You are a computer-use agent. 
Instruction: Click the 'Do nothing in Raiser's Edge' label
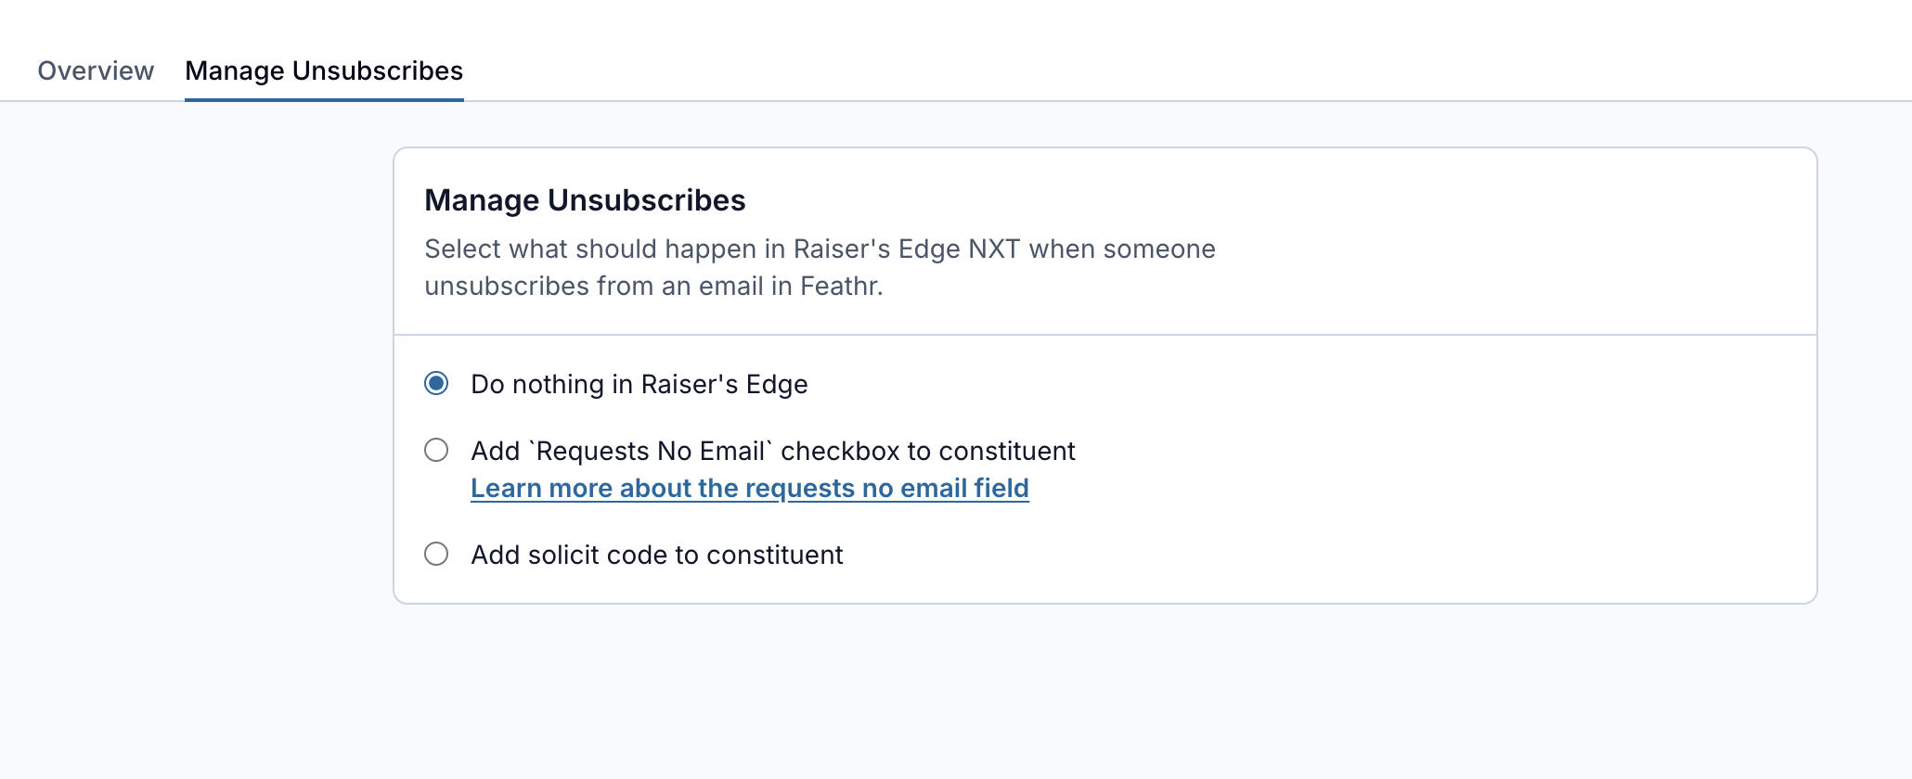(x=639, y=383)
